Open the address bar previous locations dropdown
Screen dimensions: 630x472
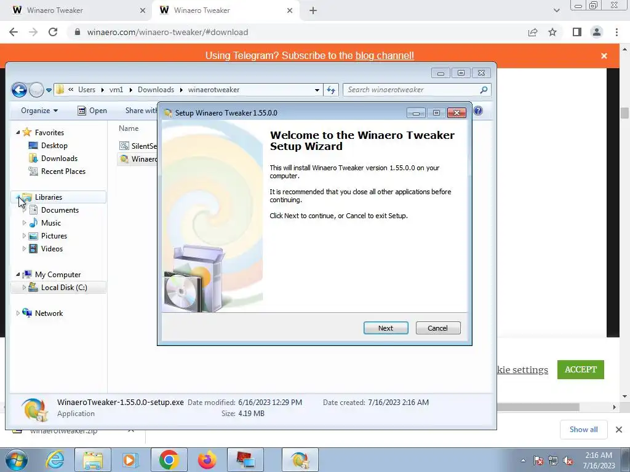[317, 90]
